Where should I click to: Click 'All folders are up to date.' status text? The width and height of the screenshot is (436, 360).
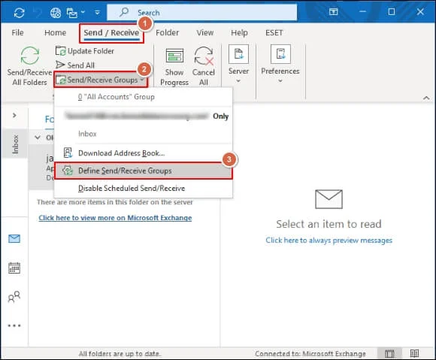[x=120, y=353]
